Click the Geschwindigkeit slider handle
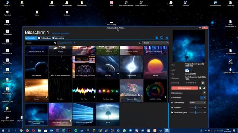The width and height of the screenshot is (238, 133). [196, 112]
